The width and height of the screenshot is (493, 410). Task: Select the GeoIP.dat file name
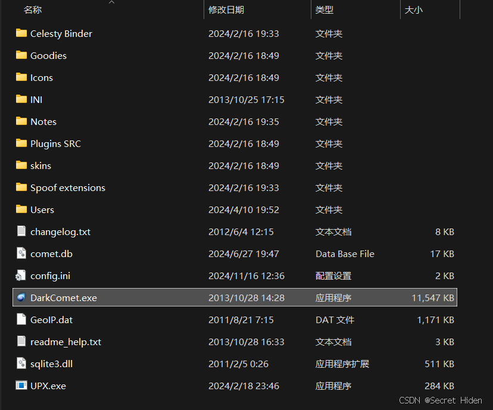point(51,320)
